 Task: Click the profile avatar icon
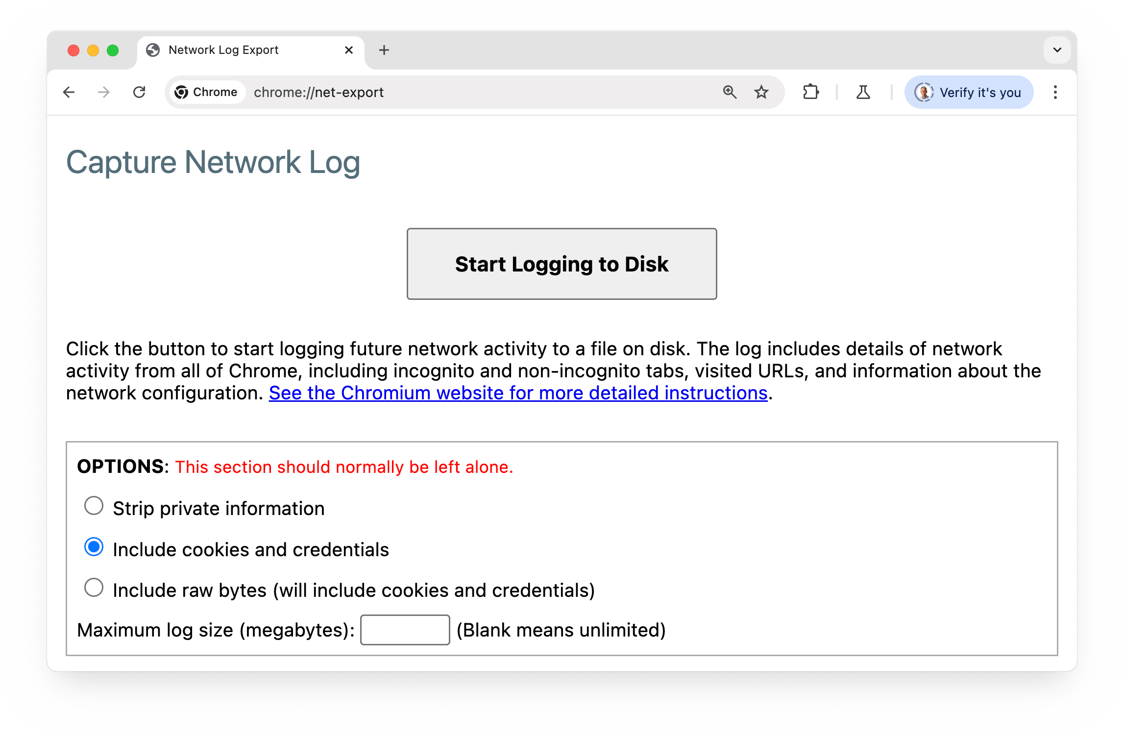[x=924, y=92]
